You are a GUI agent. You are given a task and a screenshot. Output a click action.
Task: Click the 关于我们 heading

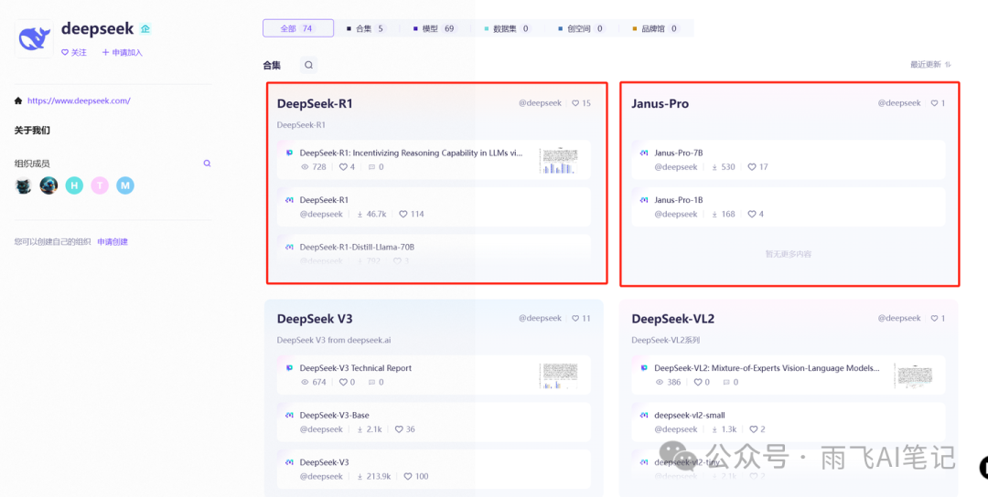click(32, 131)
